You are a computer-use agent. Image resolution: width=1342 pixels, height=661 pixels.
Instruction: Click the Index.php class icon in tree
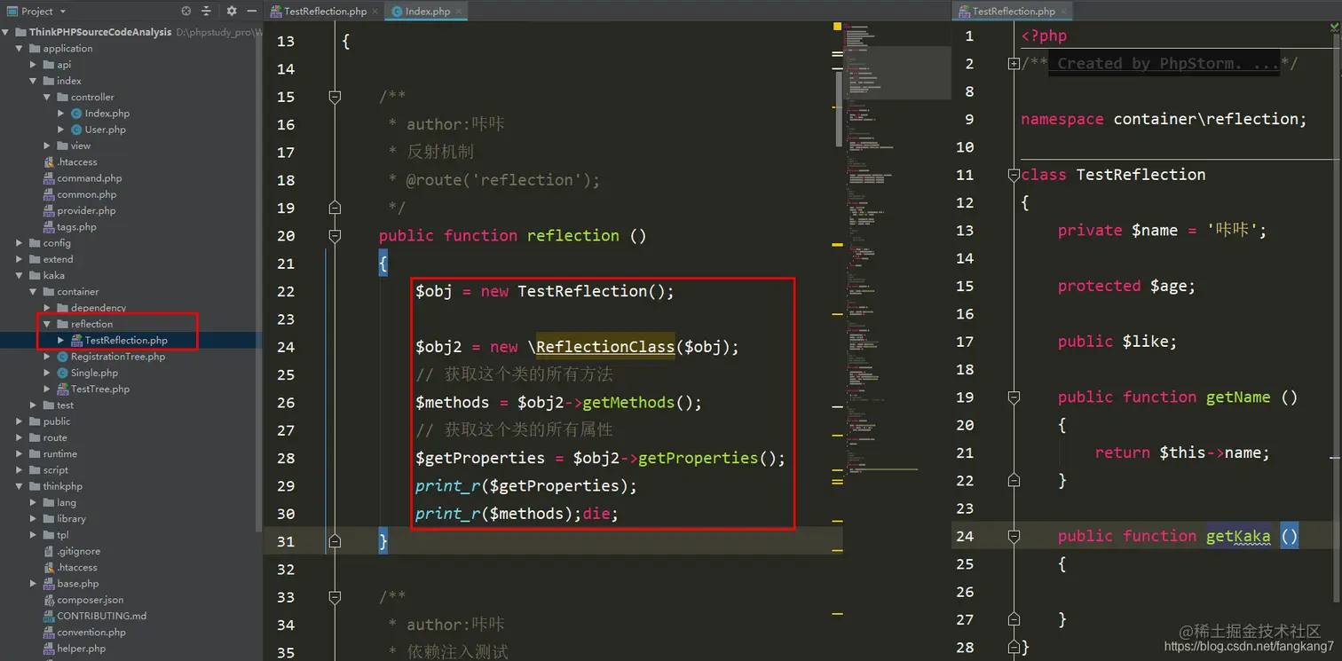pyautogui.click(x=76, y=114)
